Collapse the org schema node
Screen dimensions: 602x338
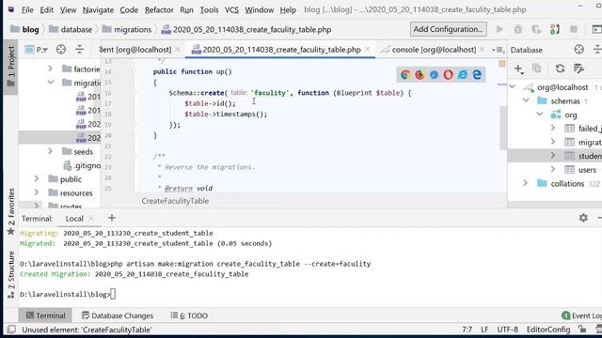click(540, 115)
